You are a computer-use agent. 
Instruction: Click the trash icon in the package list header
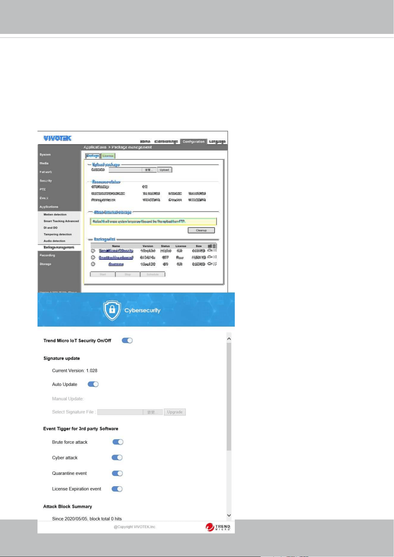(x=214, y=246)
